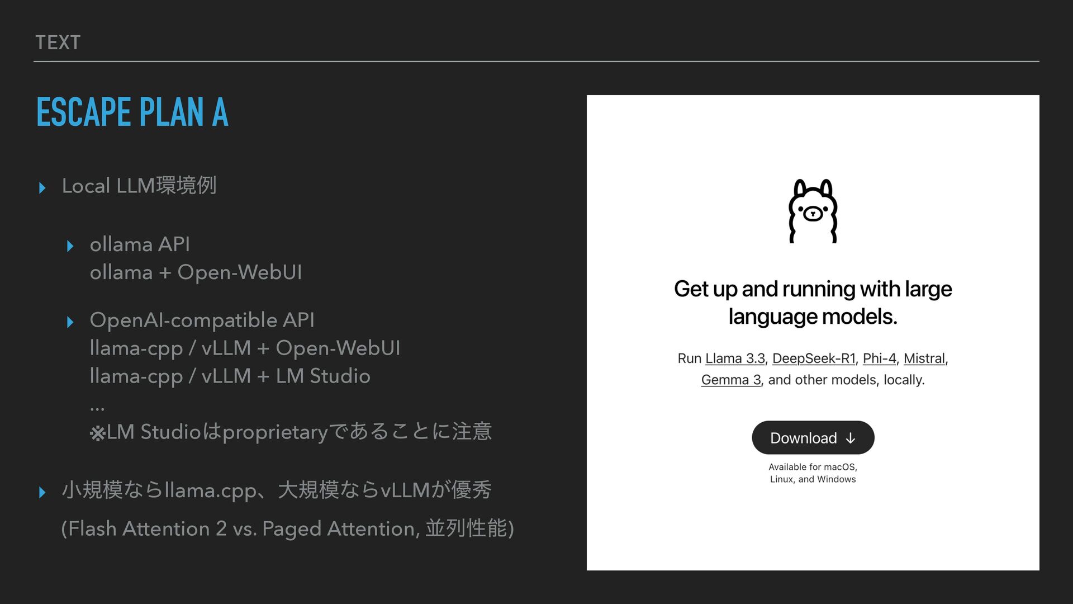Click the 'ESCAPE PLAN A' heading
The image size is (1073, 604).
(132, 112)
